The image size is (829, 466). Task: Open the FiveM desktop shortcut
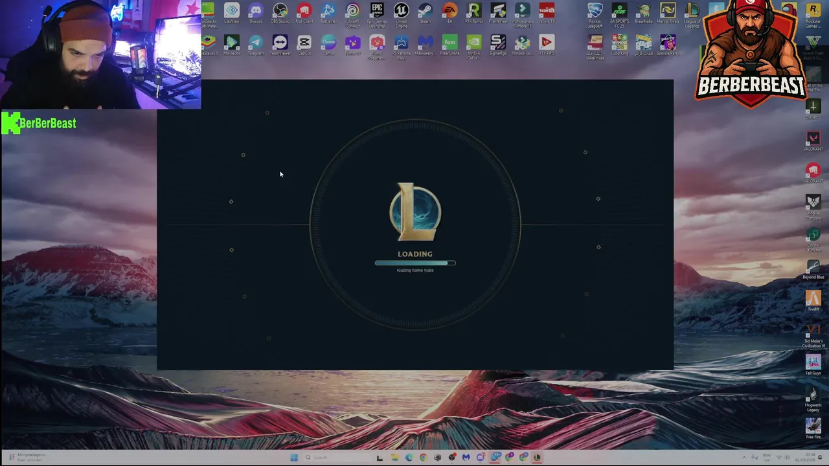[813, 301]
